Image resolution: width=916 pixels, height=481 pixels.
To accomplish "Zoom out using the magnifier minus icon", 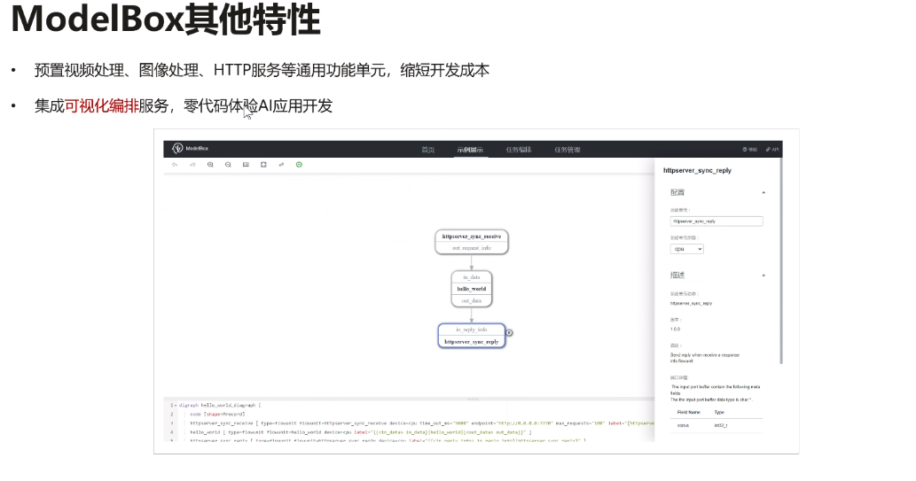I will (228, 165).
